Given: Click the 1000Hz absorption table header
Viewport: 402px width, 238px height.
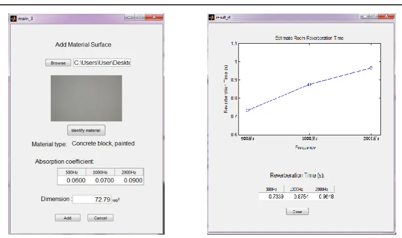Looking at the screenshot, I should coord(100,172).
